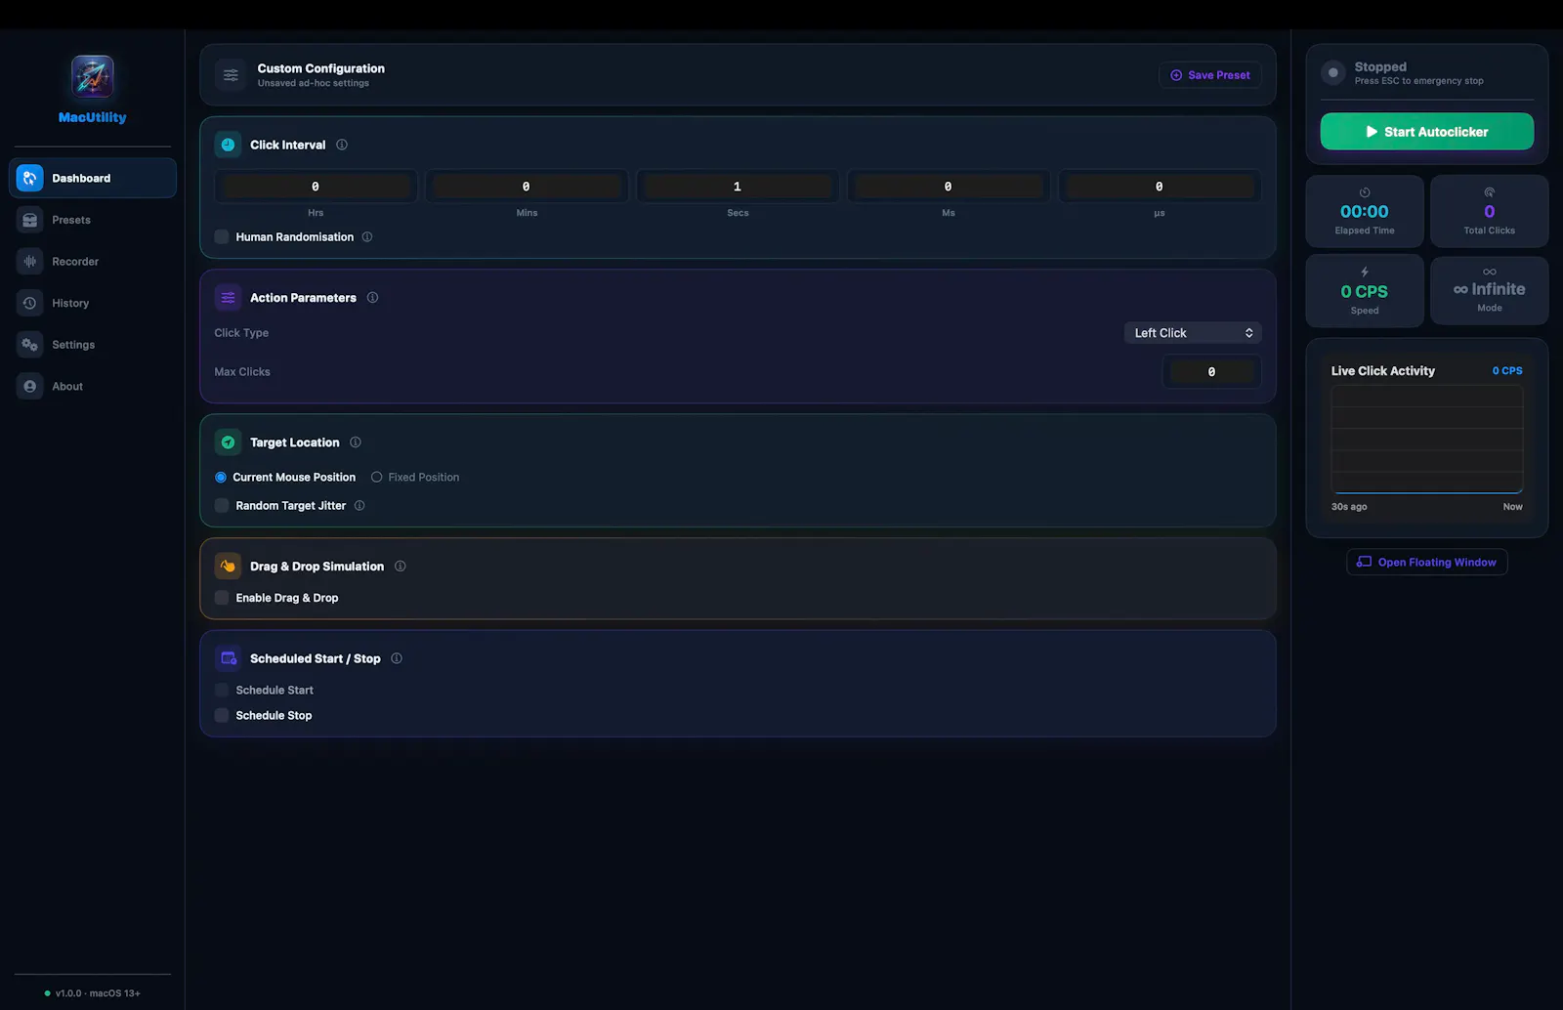
Task: Click the 'Unsaved ad-hoc settings' subtitle
Action: coord(314,83)
